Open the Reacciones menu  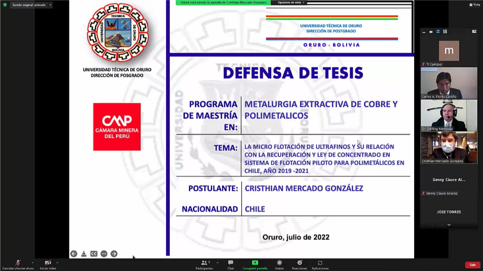coord(299,264)
